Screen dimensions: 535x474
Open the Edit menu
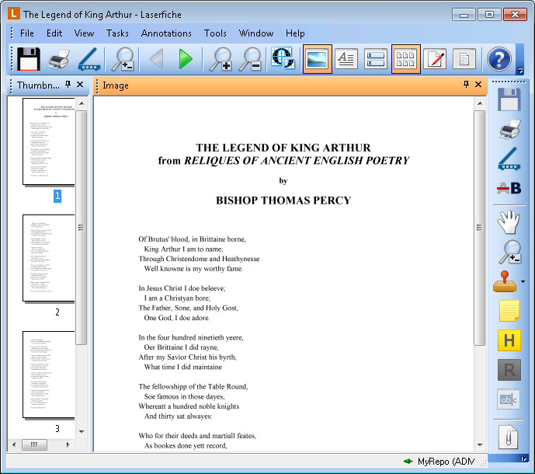[x=54, y=33]
